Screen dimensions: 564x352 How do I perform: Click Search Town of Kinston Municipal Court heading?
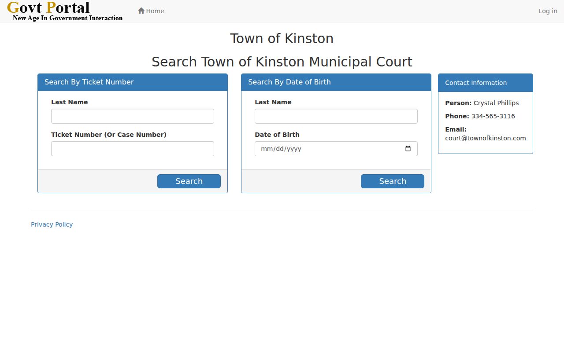click(282, 62)
